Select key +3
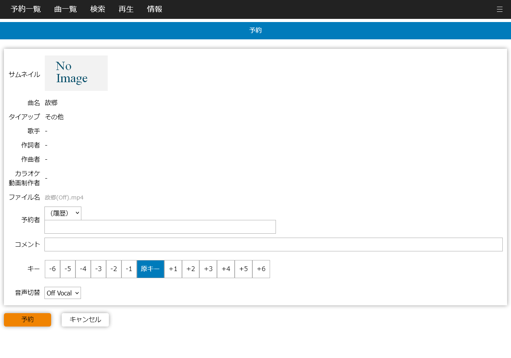This screenshot has width=511, height=358. point(208,269)
